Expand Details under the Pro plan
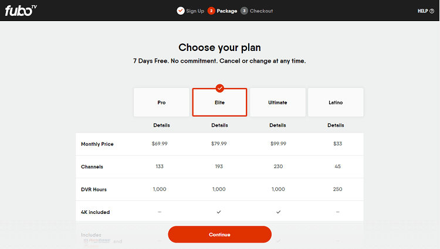The width and height of the screenshot is (440, 249). click(162, 125)
